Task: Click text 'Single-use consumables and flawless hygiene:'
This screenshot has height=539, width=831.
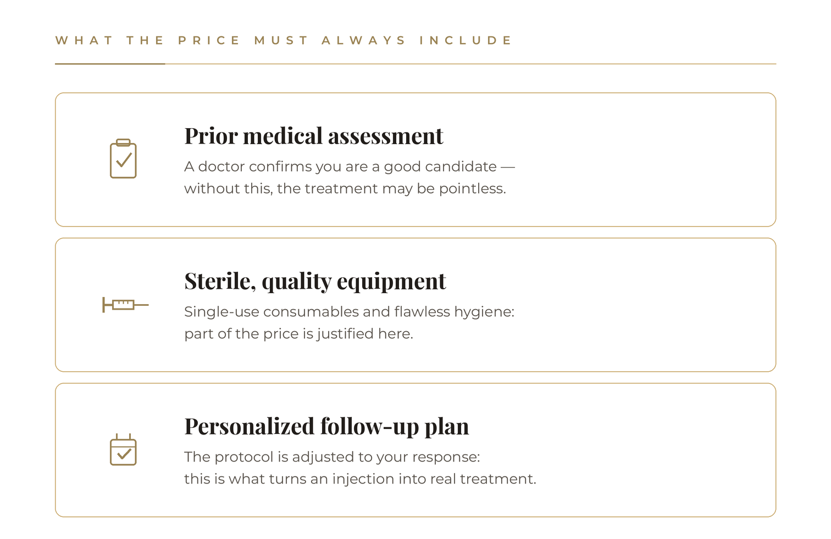Action: coord(349,311)
